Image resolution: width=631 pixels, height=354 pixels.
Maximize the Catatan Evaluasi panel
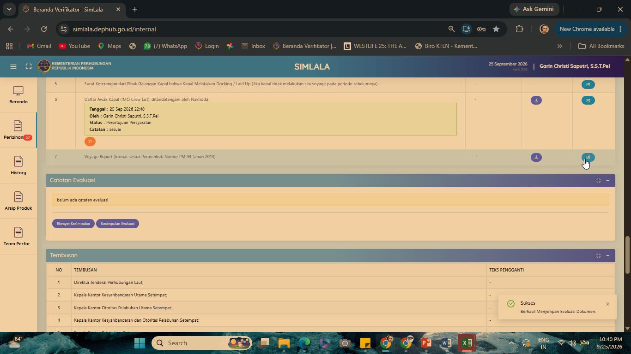click(x=598, y=180)
